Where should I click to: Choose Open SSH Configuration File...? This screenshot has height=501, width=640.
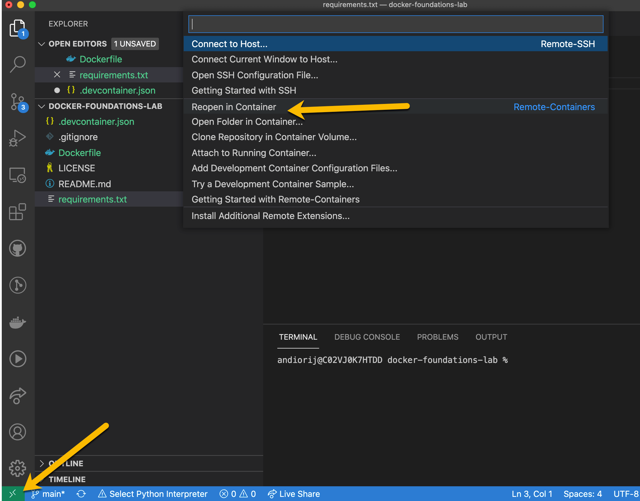396,75
